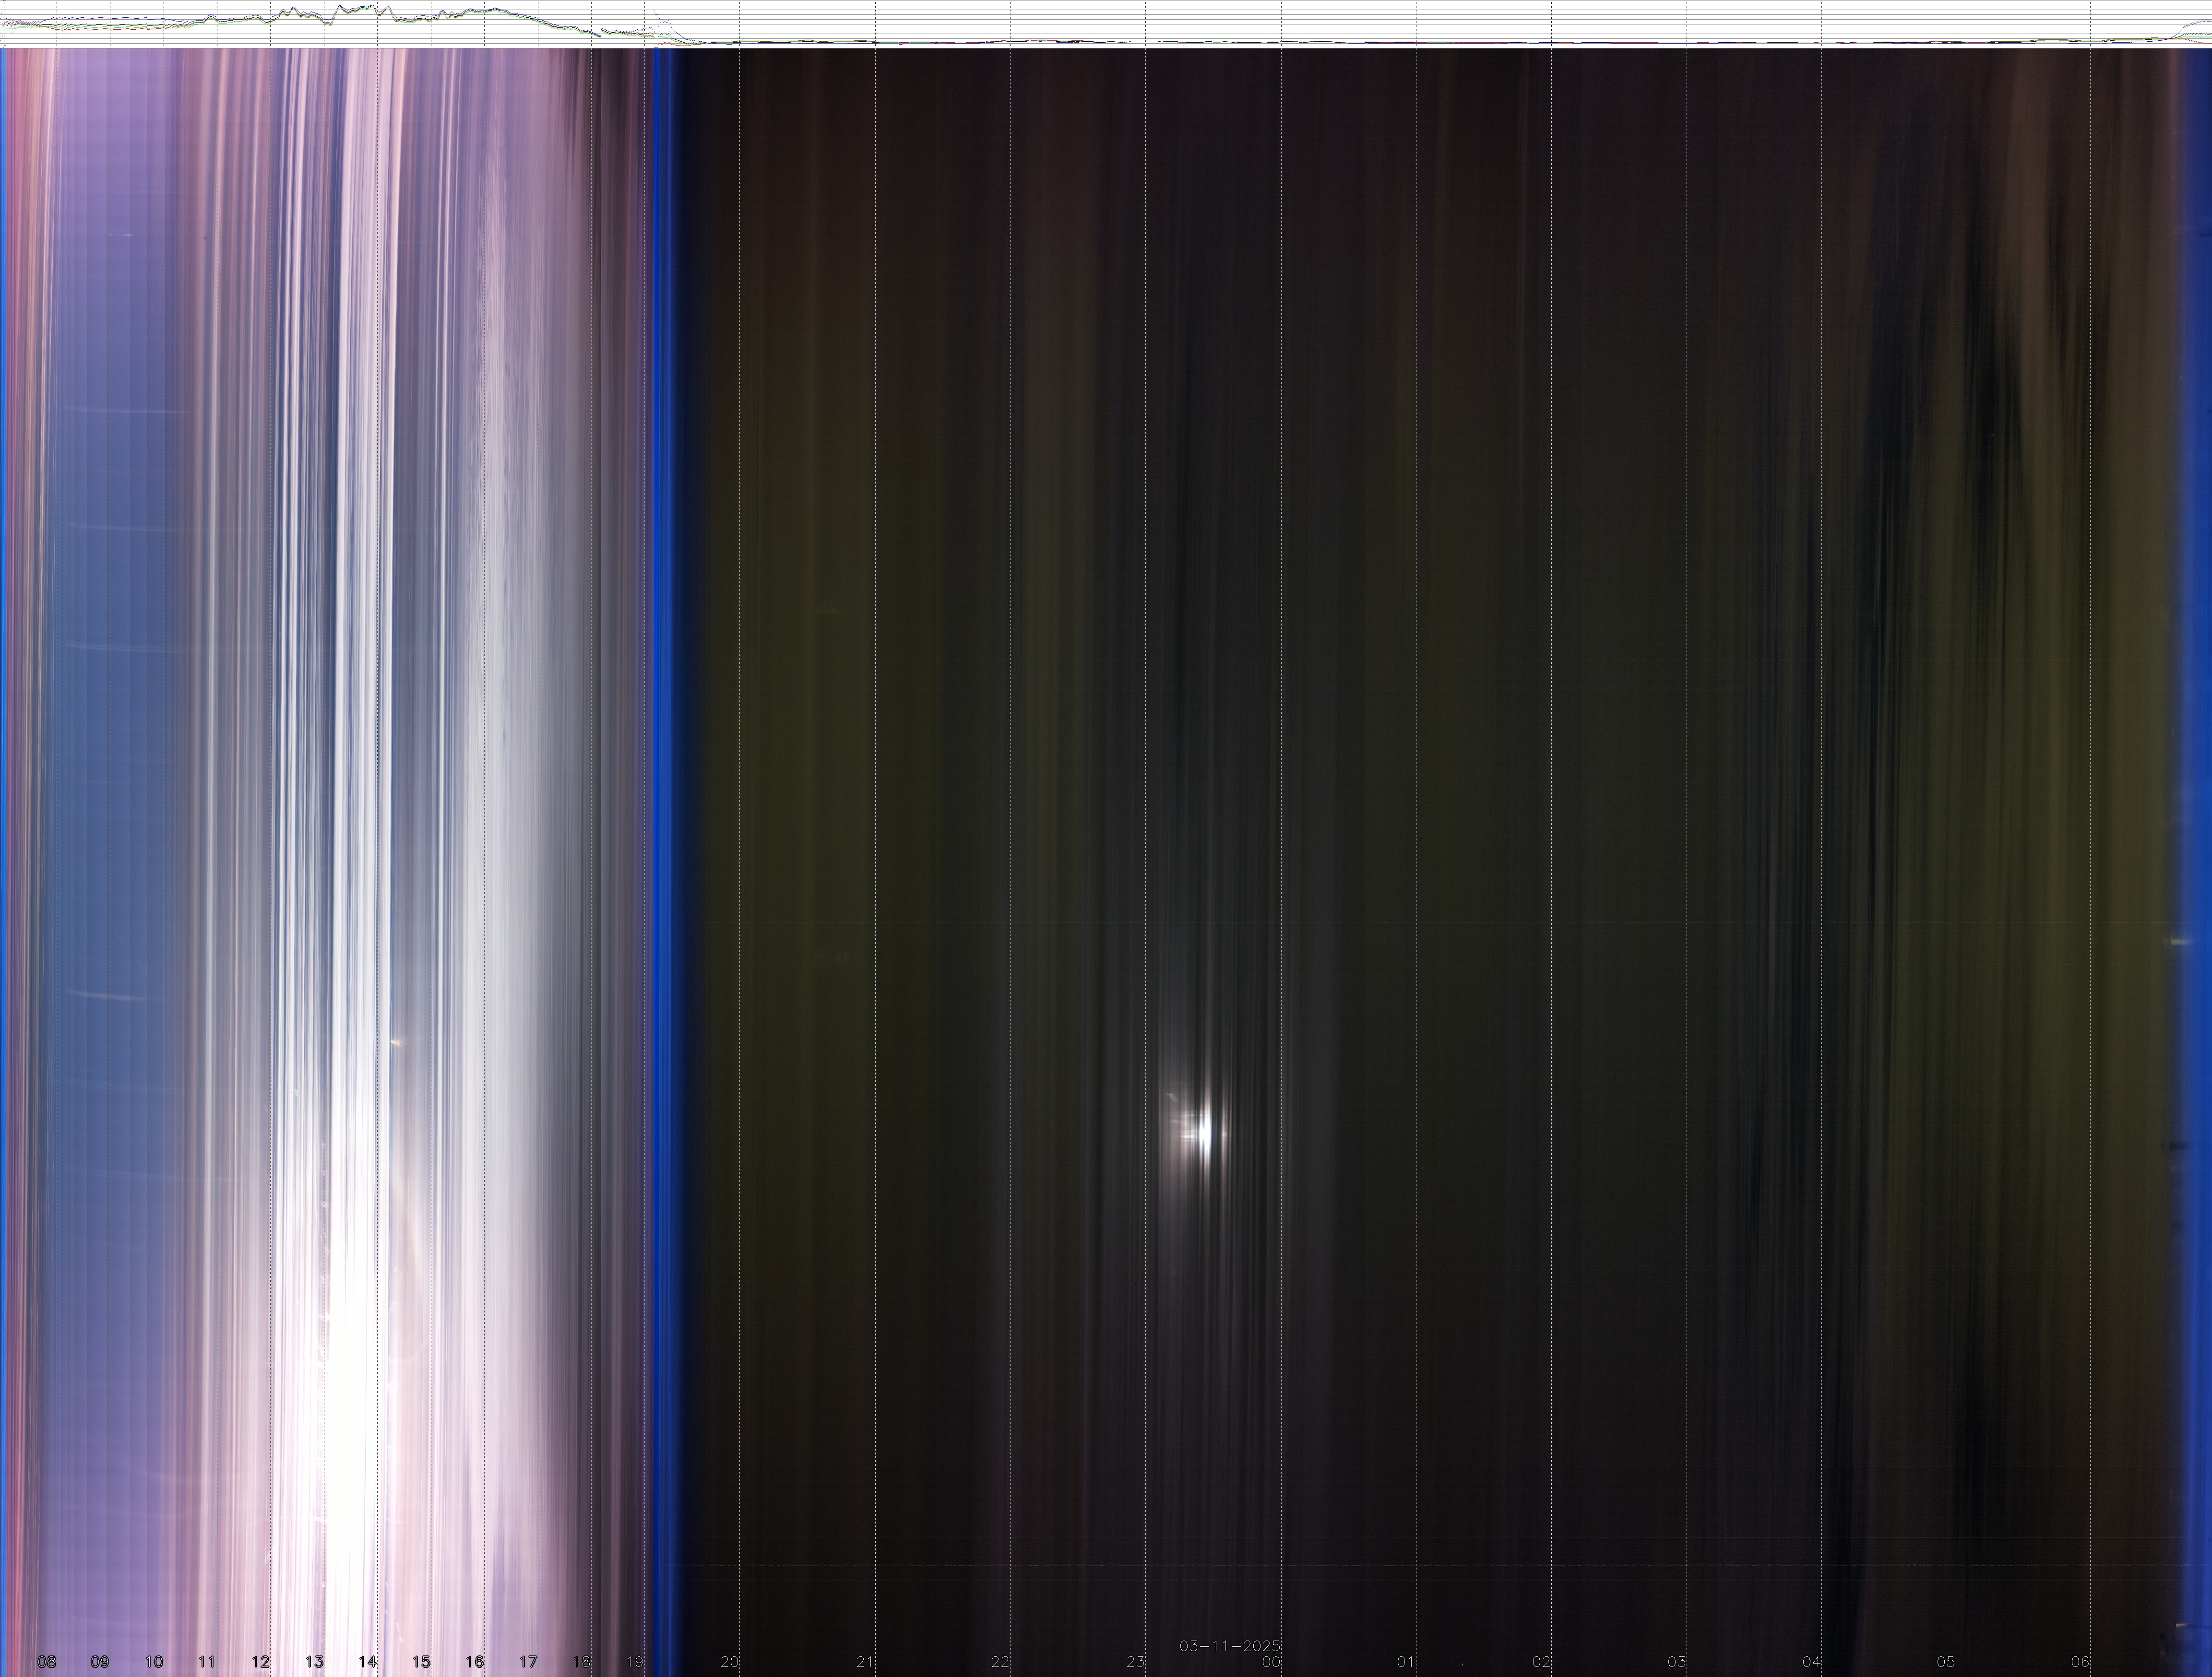Screen dimensions: 2212x1677
Task: Click the 09 hour label
Action: click(x=100, y=1662)
